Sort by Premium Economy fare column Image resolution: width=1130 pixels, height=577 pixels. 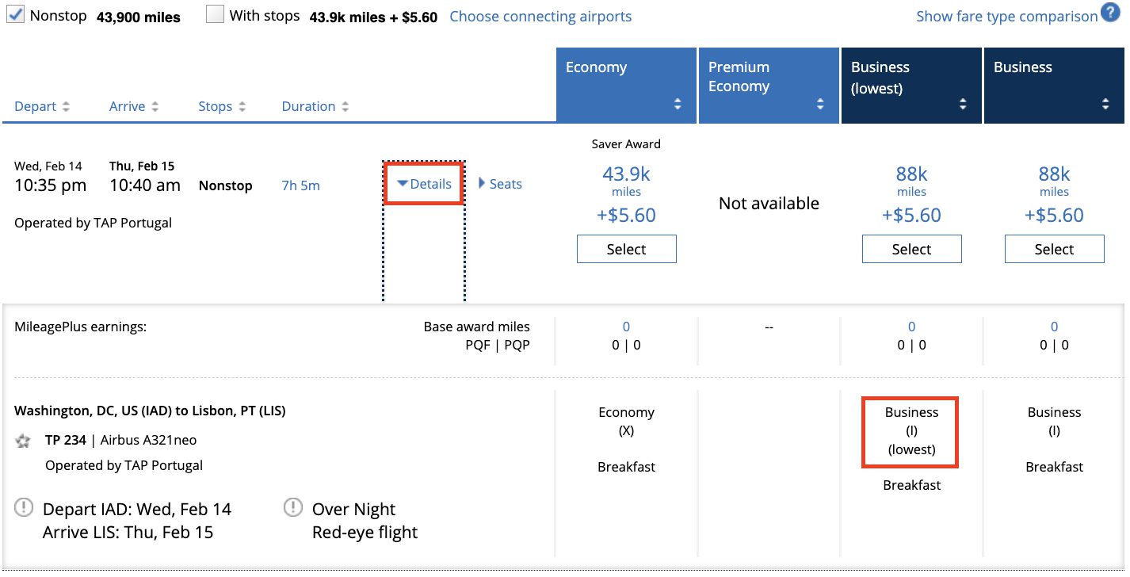pos(820,104)
